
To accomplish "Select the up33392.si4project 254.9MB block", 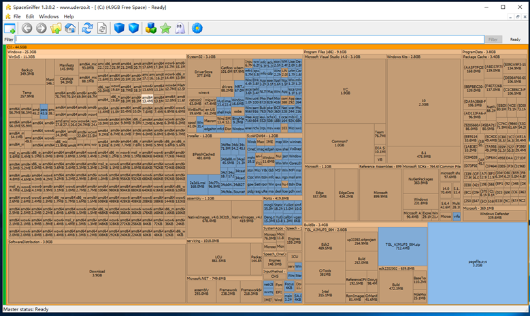I will point(361,241).
